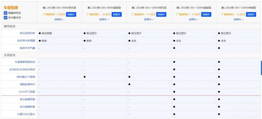Open 换辆车 dropdown under DM-i 80KM领先型
Screen dimensions: 262x119
(x=59, y=19)
